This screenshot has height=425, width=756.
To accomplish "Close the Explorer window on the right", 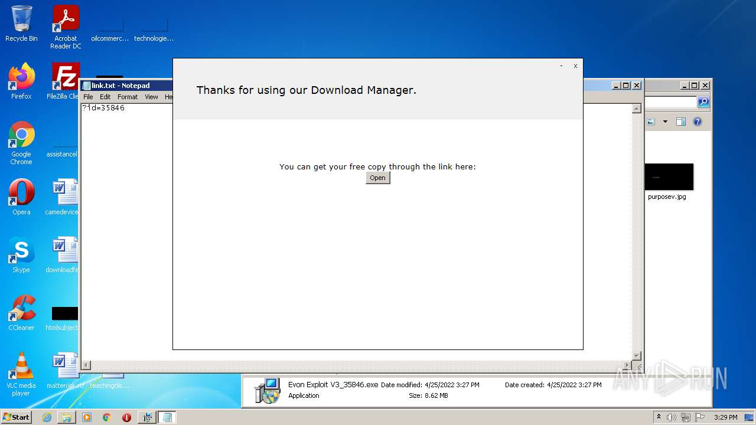I will coord(705,86).
